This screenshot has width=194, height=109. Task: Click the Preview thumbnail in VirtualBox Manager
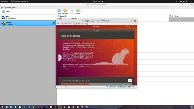[181, 19]
